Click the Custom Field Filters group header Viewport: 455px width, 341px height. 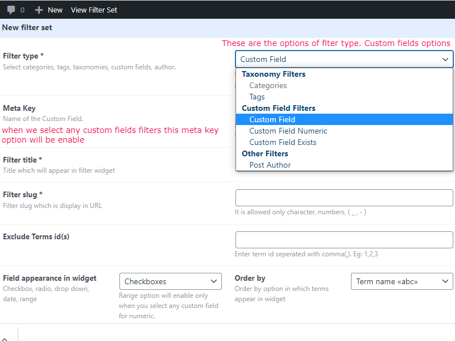point(279,108)
